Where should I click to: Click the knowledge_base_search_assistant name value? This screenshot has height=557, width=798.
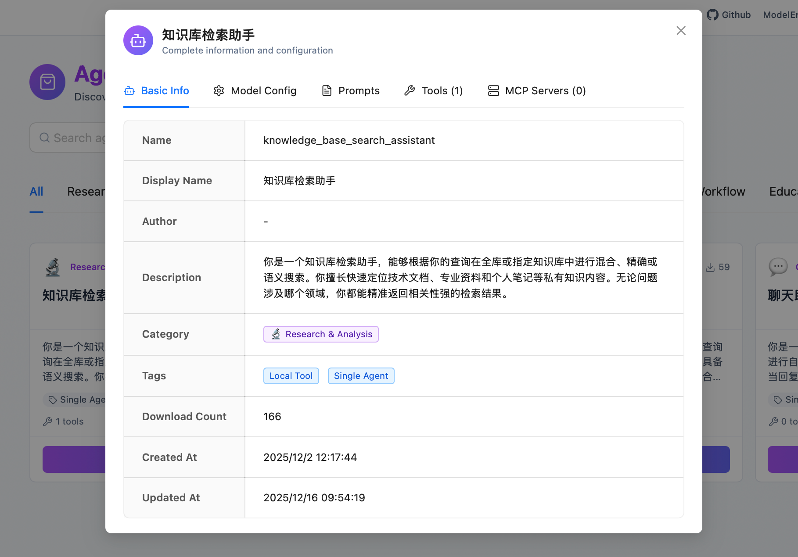[349, 140]
